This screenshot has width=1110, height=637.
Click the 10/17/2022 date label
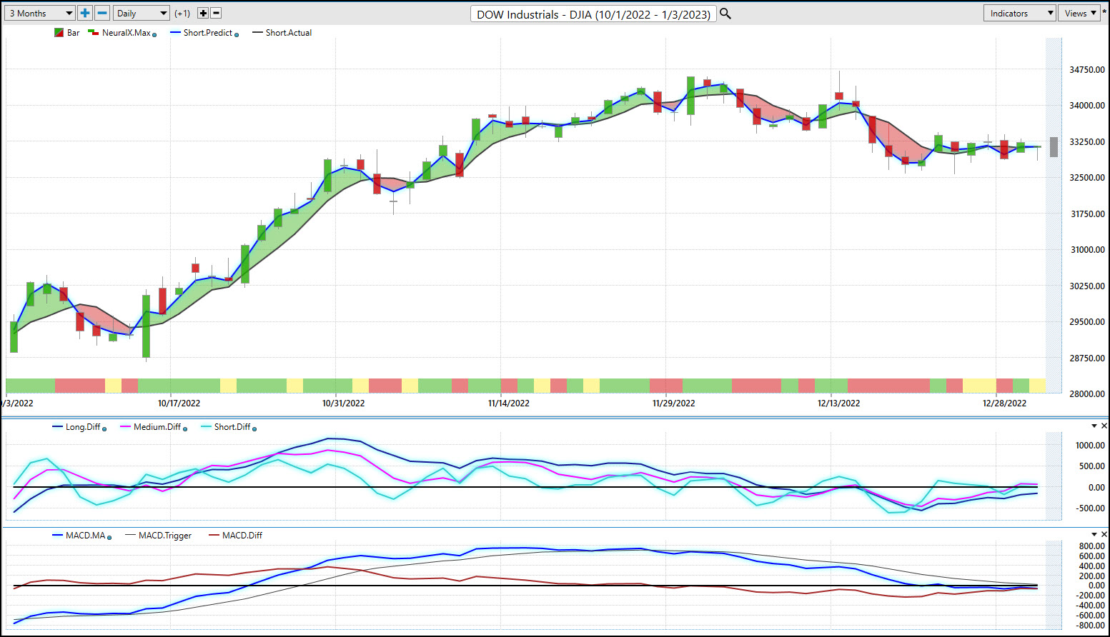point(179,403)
